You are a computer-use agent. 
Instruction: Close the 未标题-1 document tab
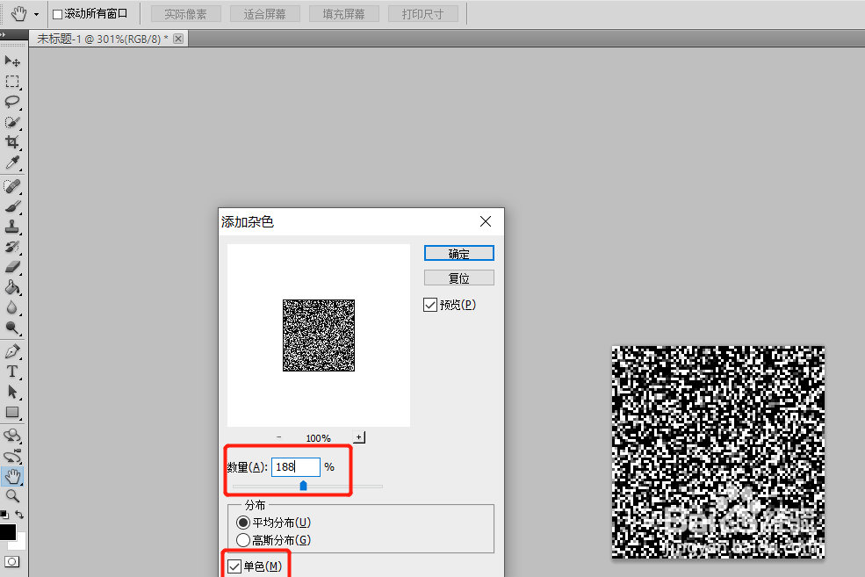click(178, 39)
